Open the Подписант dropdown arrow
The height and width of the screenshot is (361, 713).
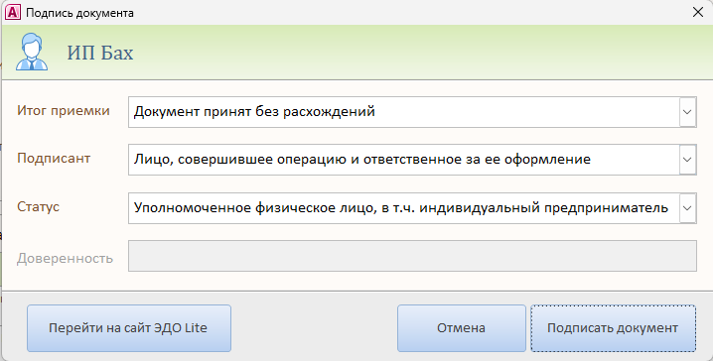(687, 160)
